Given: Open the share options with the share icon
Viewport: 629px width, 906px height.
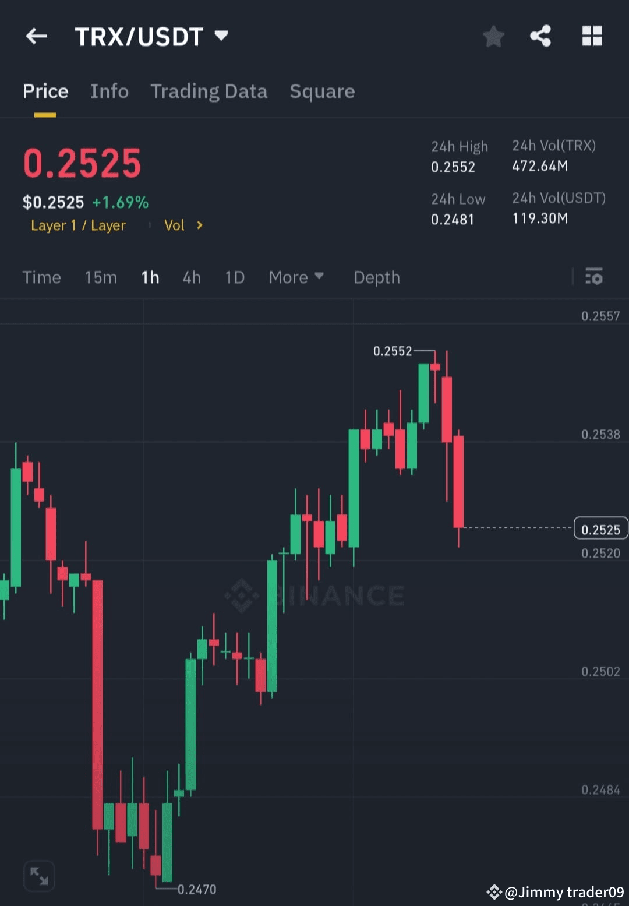Looking at the screenshot, I should coord(540,36).
